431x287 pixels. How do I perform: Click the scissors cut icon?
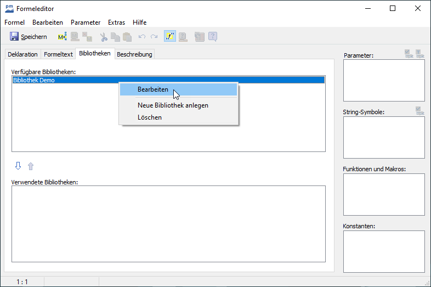coord(104,37)
